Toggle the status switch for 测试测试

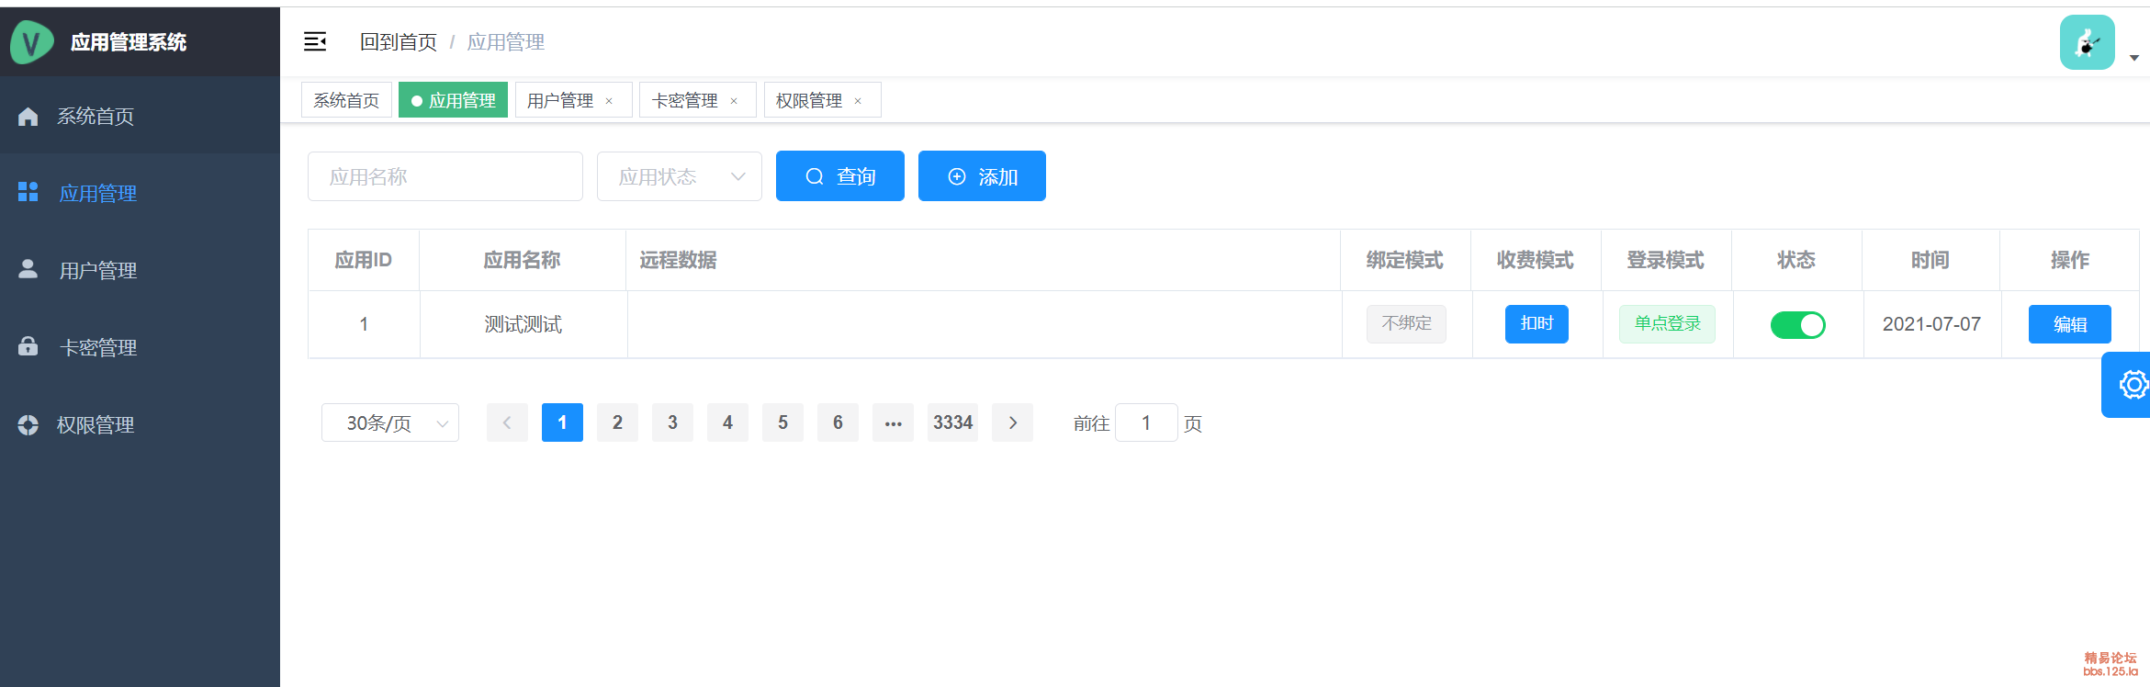[1797, 325]
